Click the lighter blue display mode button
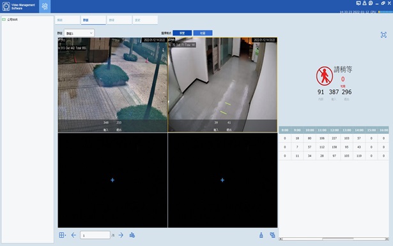393x246 pixels. [x=203, y=33]
